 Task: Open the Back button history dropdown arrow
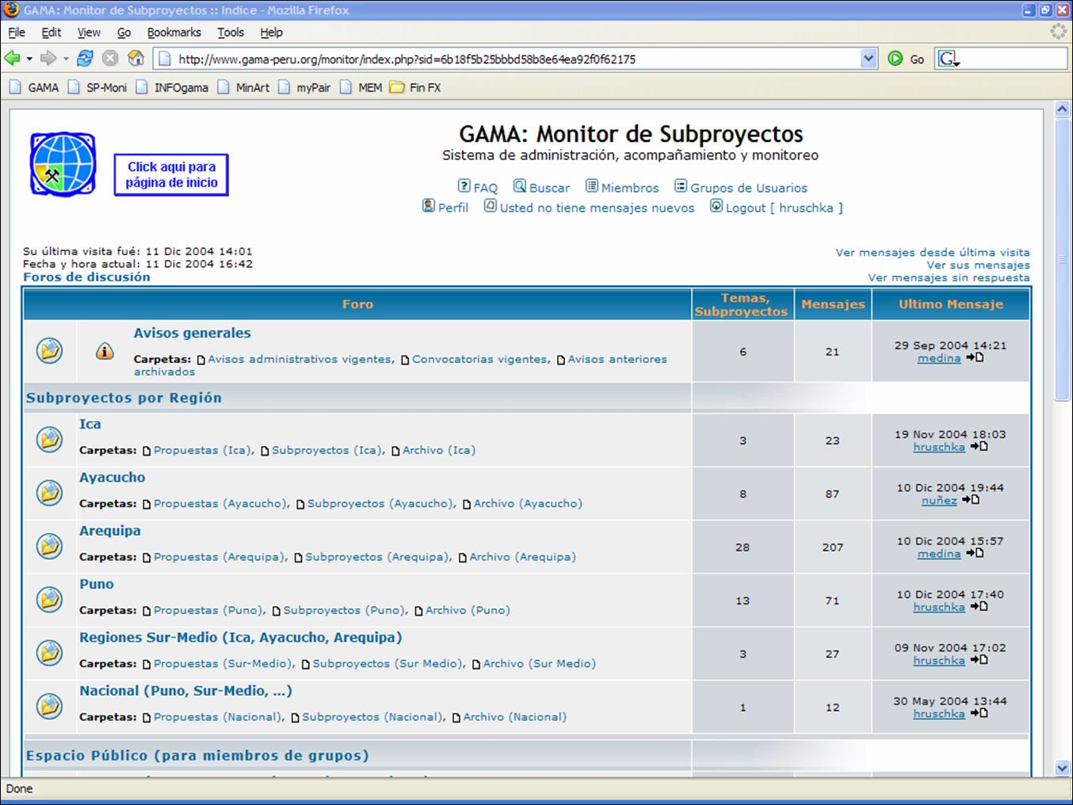[29, 59]
